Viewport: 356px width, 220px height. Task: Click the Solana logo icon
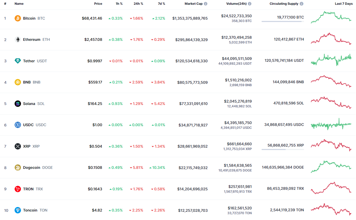pos(18,104)
